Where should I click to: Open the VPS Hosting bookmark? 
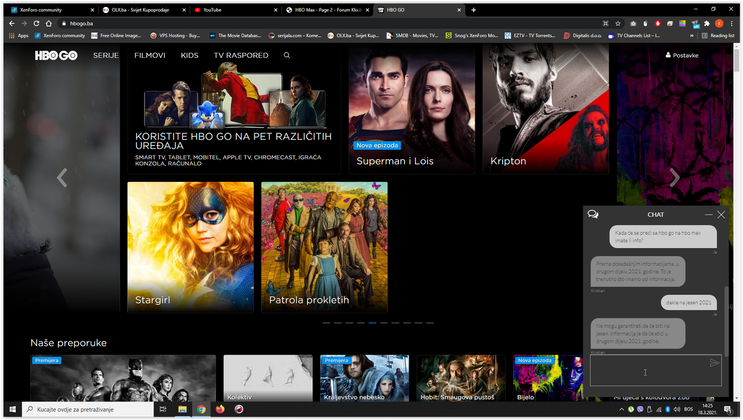pos(175,35)
